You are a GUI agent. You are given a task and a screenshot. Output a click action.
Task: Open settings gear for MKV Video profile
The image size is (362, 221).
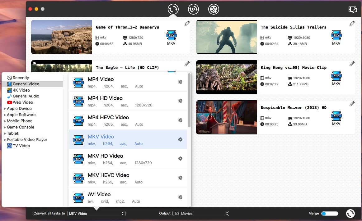coord(180,139)
